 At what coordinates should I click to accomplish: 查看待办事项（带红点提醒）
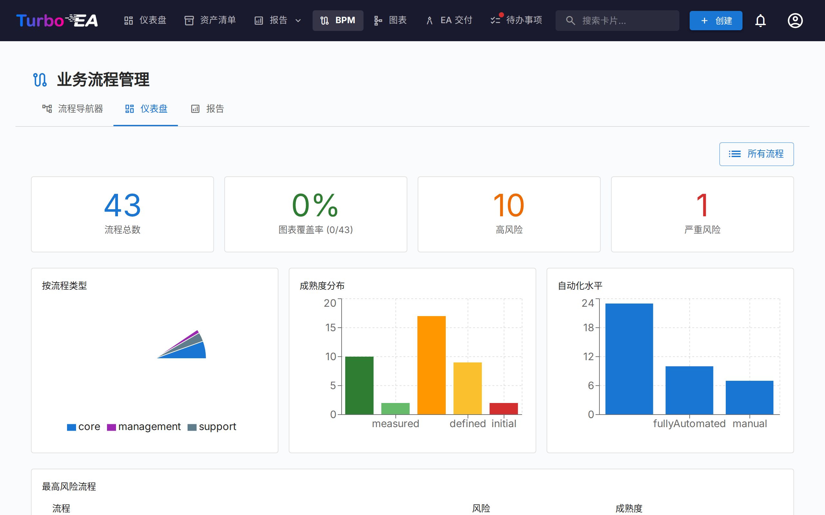[x=515, y=20]
